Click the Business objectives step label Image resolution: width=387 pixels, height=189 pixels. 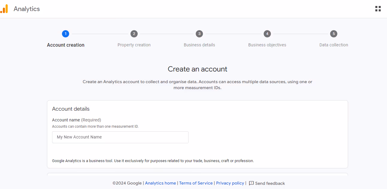[267, 45]
